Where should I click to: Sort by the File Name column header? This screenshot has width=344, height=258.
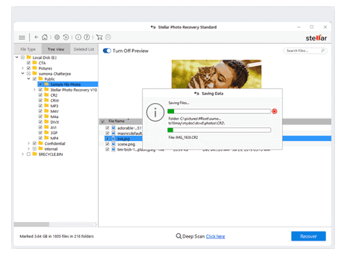coord(116,121)
